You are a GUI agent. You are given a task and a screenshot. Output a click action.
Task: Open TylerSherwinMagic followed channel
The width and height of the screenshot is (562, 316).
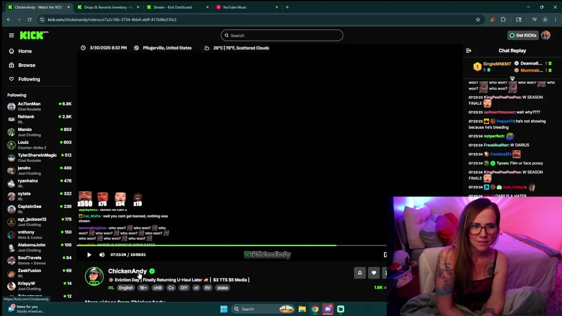pyautogui.click(x=40, y=158)
